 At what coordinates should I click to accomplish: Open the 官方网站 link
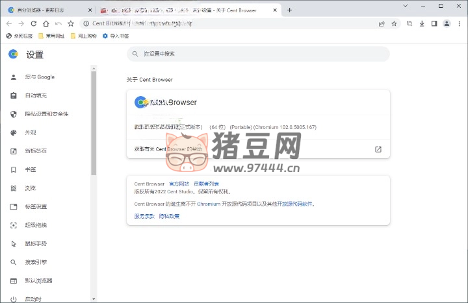179,184
